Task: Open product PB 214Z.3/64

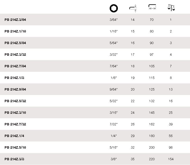Action: [x=15, y=20]
